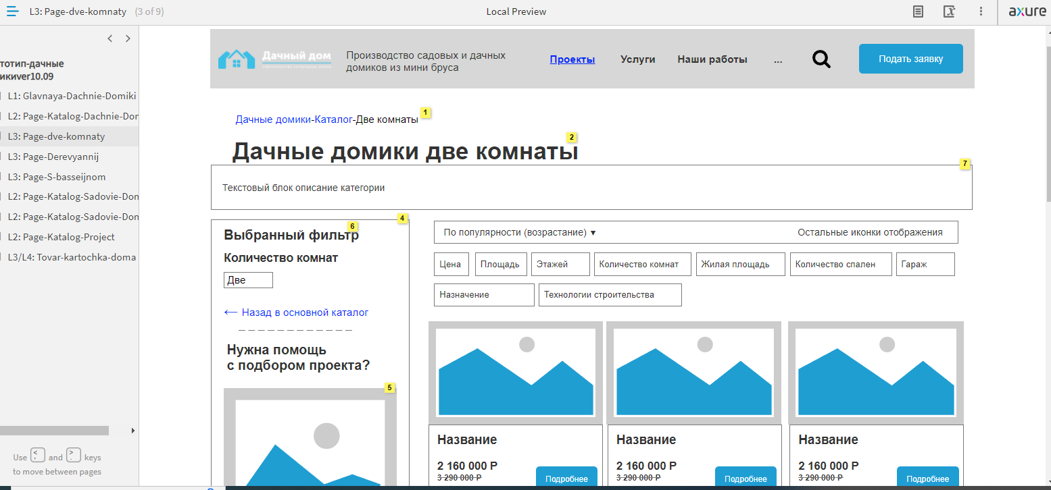Open the Услуги navigation item

coord(638,59)
